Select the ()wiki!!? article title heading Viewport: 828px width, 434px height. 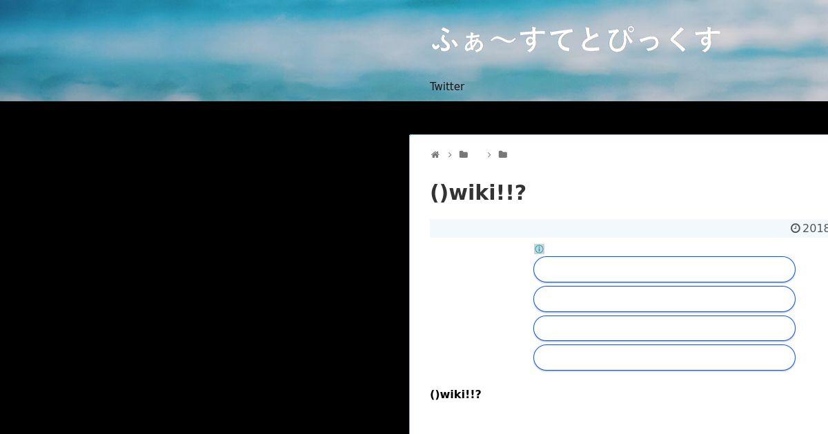coord(478,193)
